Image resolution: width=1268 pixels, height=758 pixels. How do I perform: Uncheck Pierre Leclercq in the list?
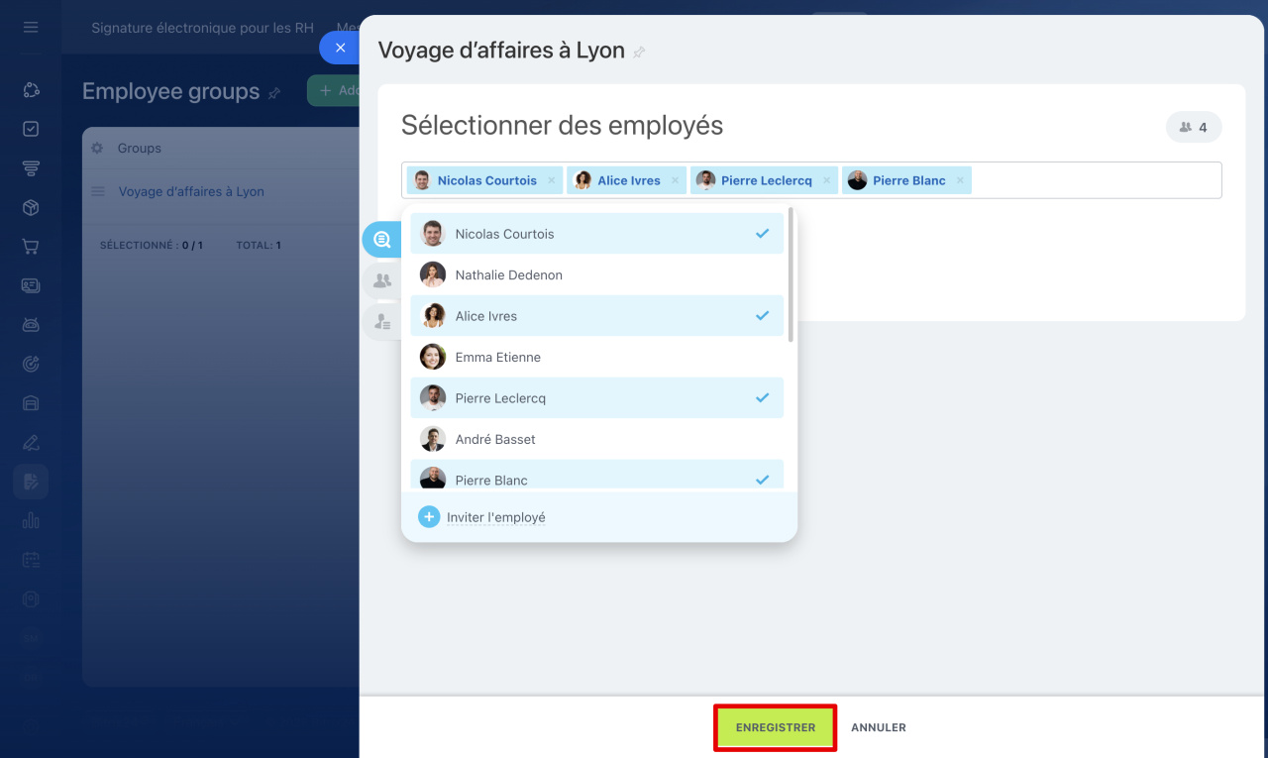tap(596, 398)
